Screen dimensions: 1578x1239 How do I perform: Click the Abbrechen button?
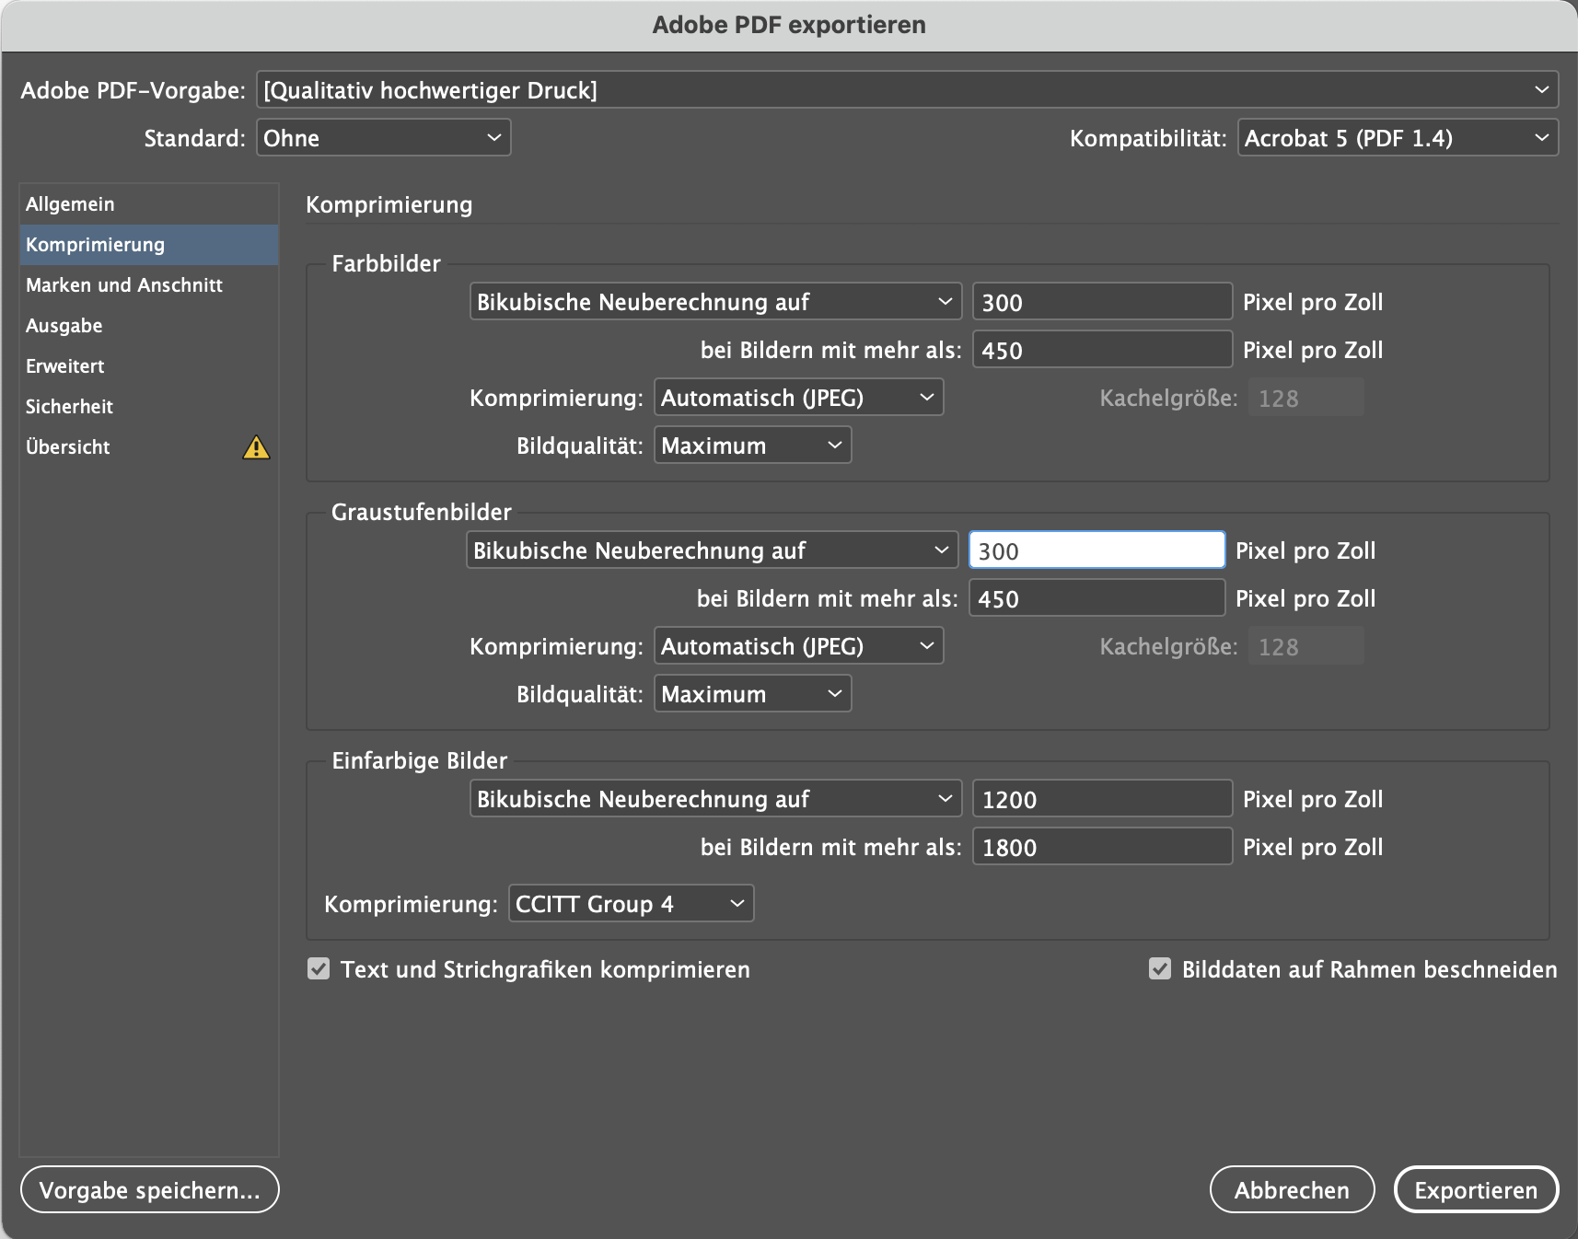(1292, 1190)
